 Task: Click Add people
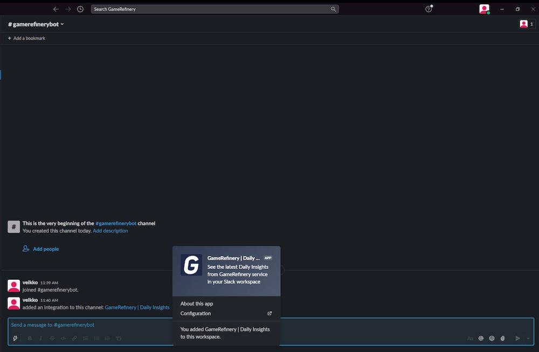(40, 249)
